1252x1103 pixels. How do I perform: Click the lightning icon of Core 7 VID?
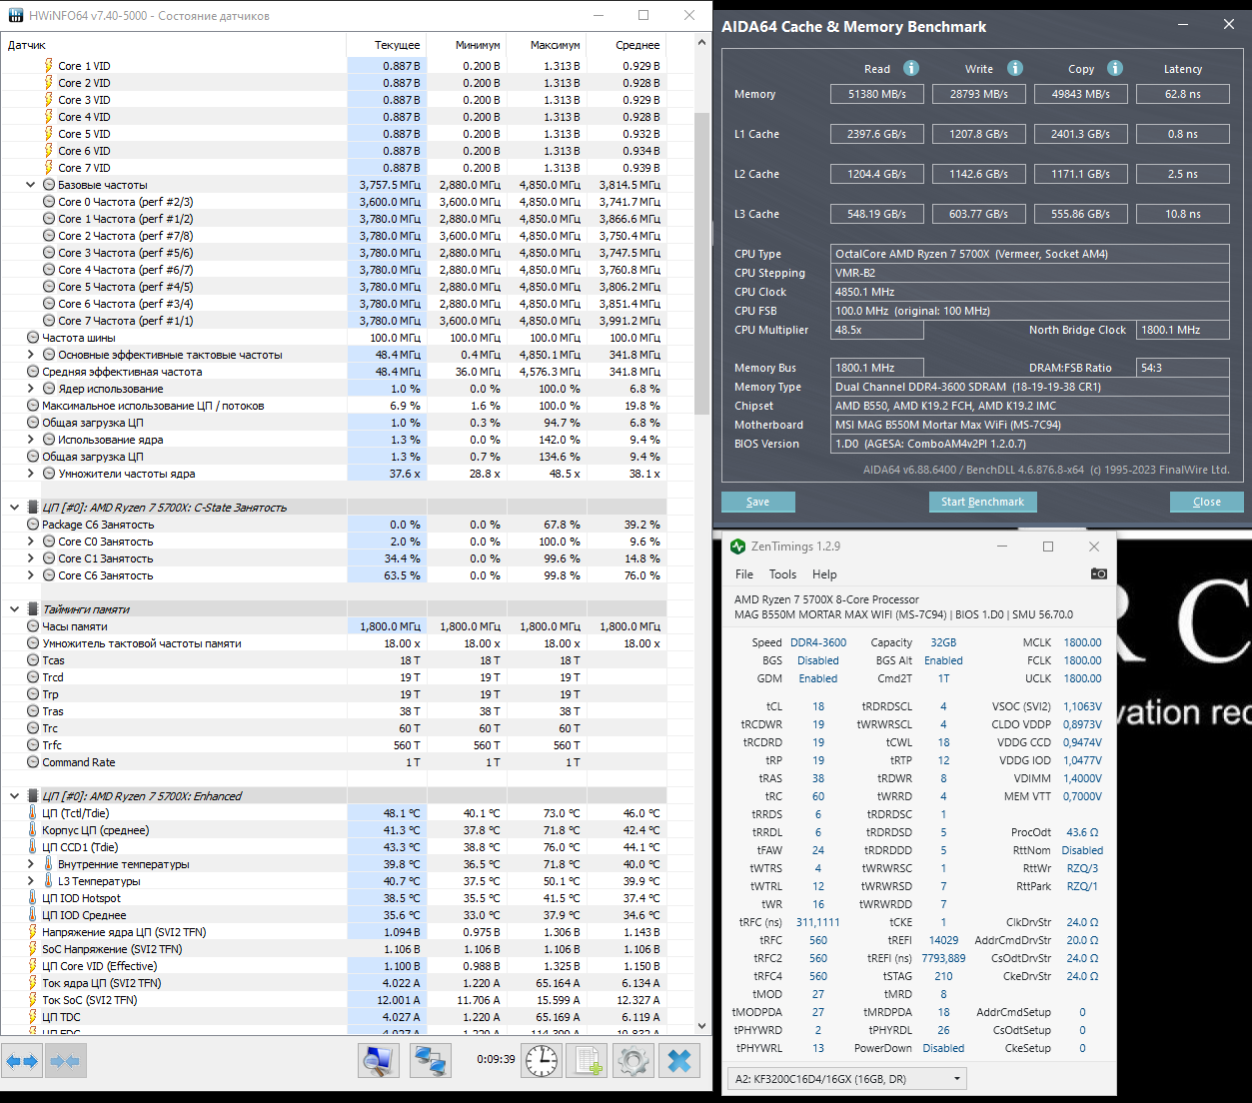pos(48,168)
